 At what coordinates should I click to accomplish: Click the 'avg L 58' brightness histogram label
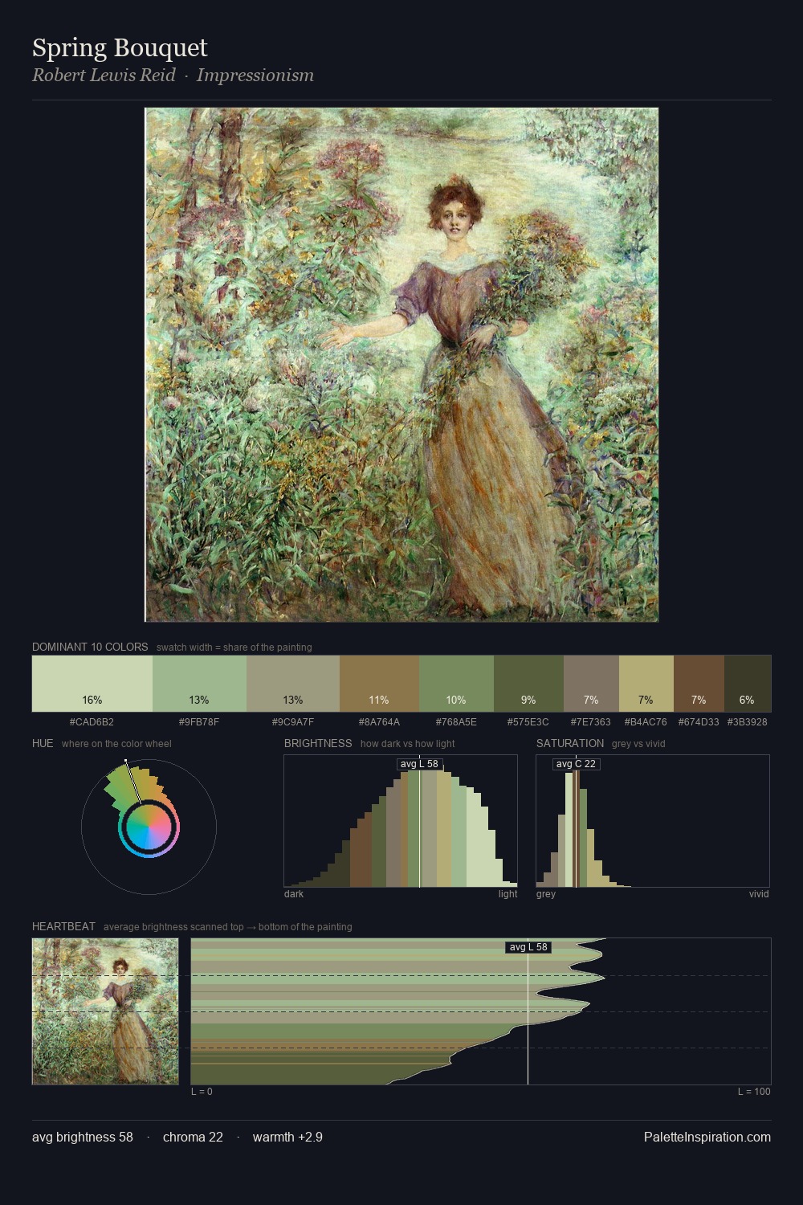pos(419,764)
